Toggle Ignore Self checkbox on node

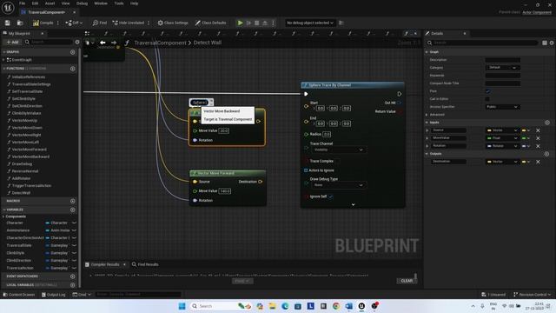[330, 196]
